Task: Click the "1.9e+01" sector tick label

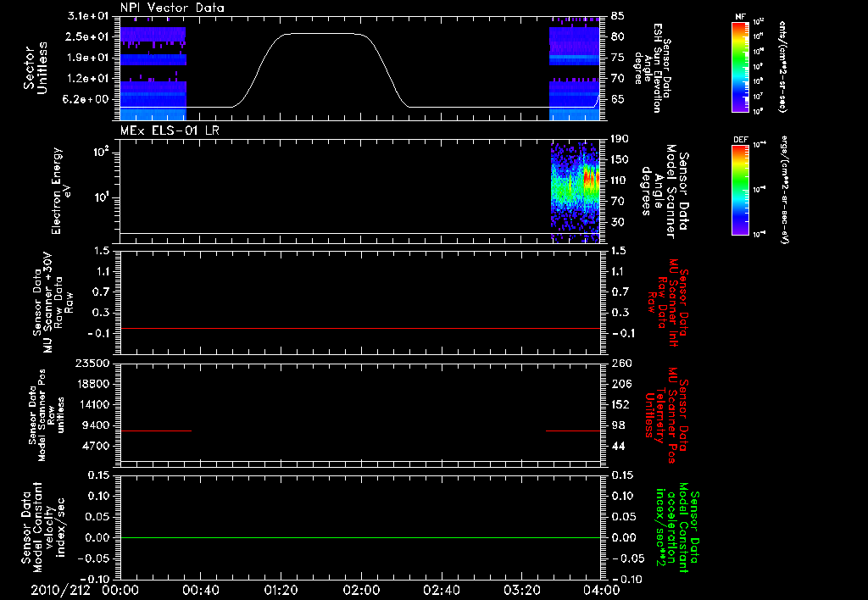Action: (x=88, y=58)
